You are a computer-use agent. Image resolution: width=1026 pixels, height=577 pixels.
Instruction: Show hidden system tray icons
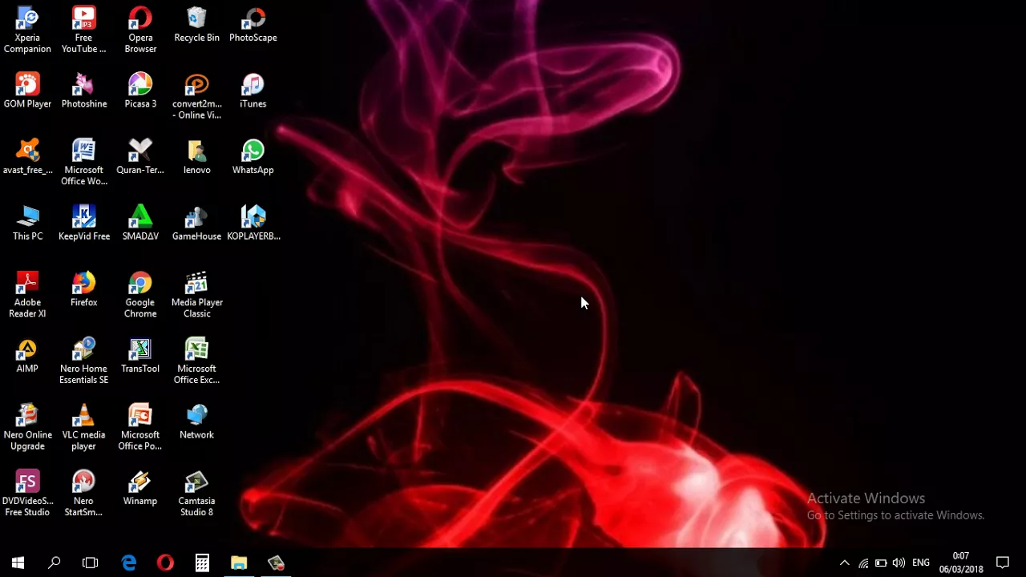pyautogui.click(x=844, y=563)
